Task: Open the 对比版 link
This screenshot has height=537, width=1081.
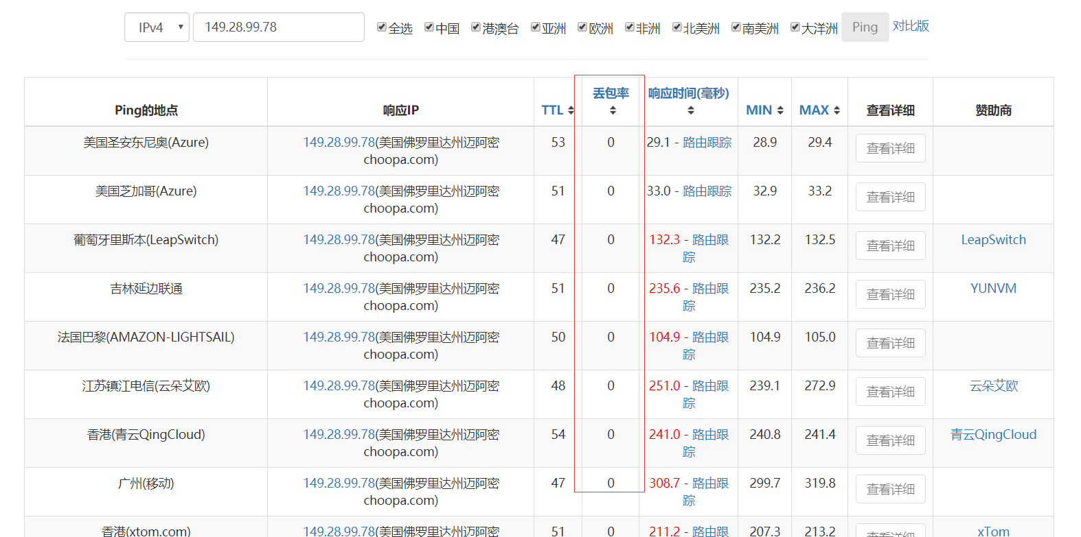Action: (x=911, y=26)
